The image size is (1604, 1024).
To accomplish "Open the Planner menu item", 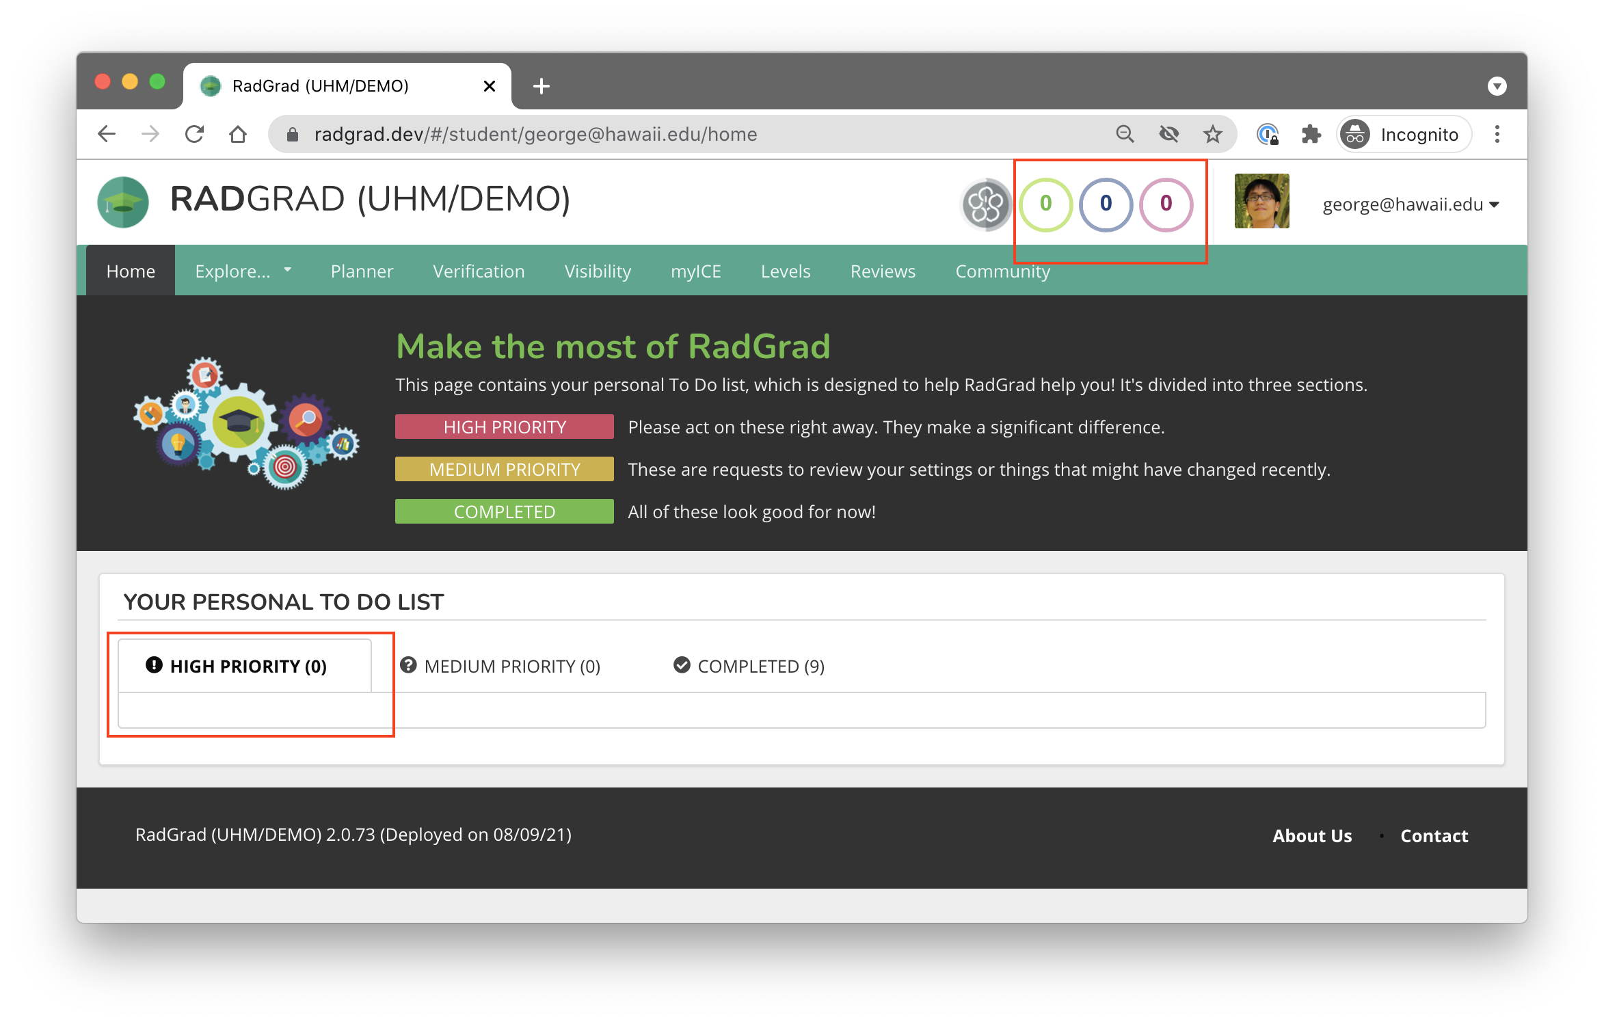I will point(362,271).
